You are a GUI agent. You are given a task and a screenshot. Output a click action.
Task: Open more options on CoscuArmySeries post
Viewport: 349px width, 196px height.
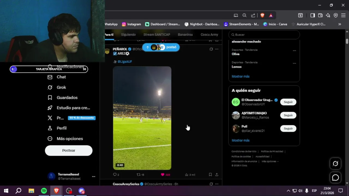(x=217, y=184)
